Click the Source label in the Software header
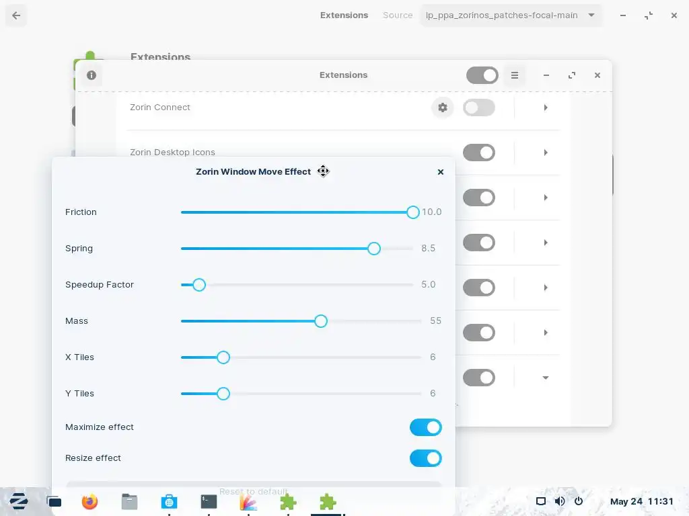 pos(398,15)
